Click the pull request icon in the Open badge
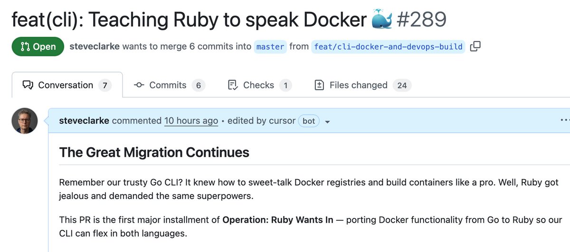Image resolution: width=570 pixels, height=252 pixels. pos(25,47)
